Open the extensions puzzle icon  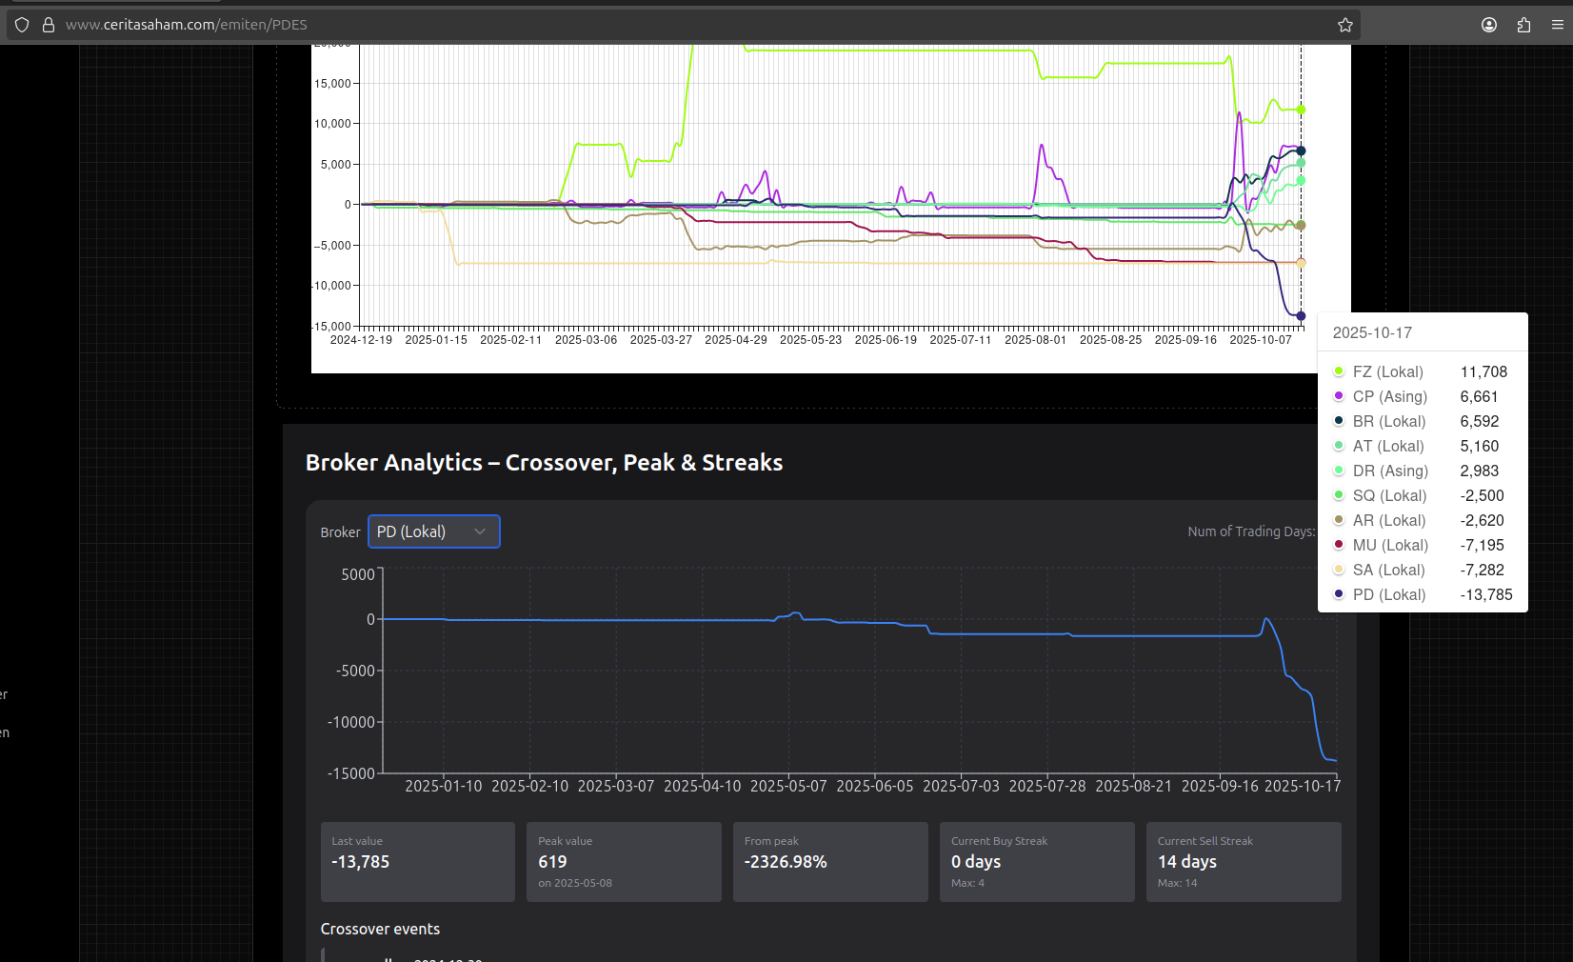click(x=1523, y=25)
